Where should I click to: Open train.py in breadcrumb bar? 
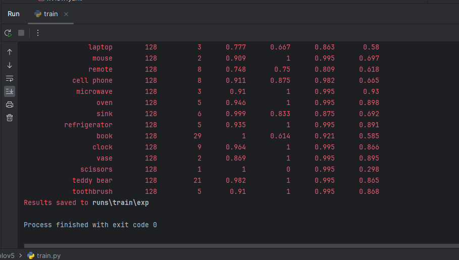tap(48, 255)
